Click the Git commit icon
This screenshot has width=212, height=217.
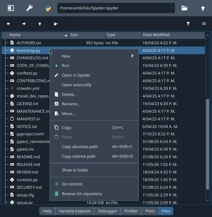coord(56,184)
